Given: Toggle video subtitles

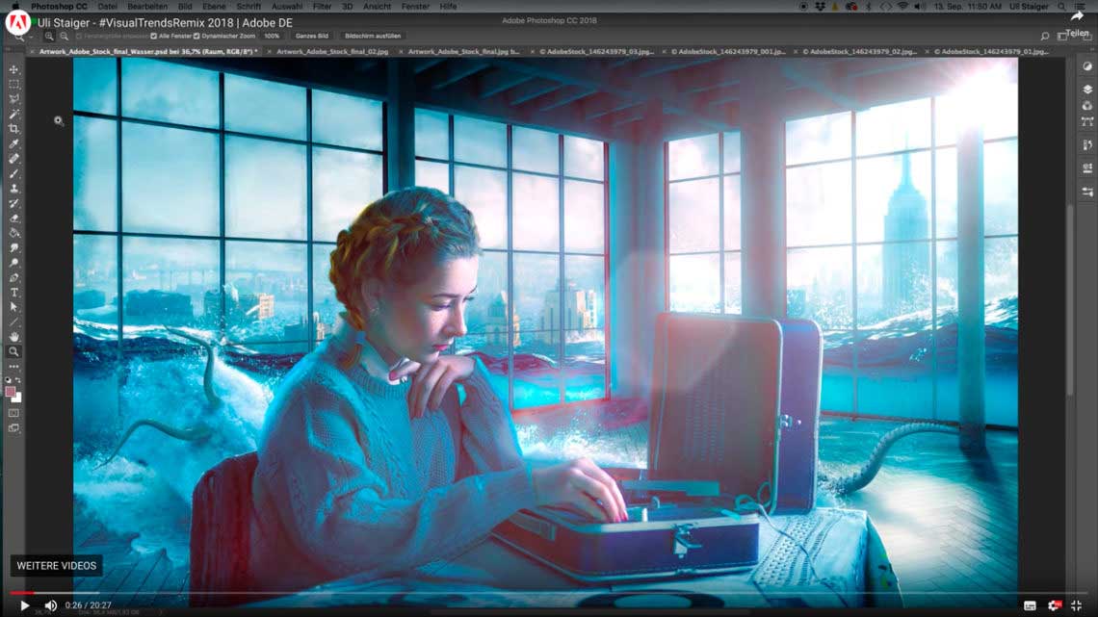Looking at the screenshot, I should [x=1030, y=605].
